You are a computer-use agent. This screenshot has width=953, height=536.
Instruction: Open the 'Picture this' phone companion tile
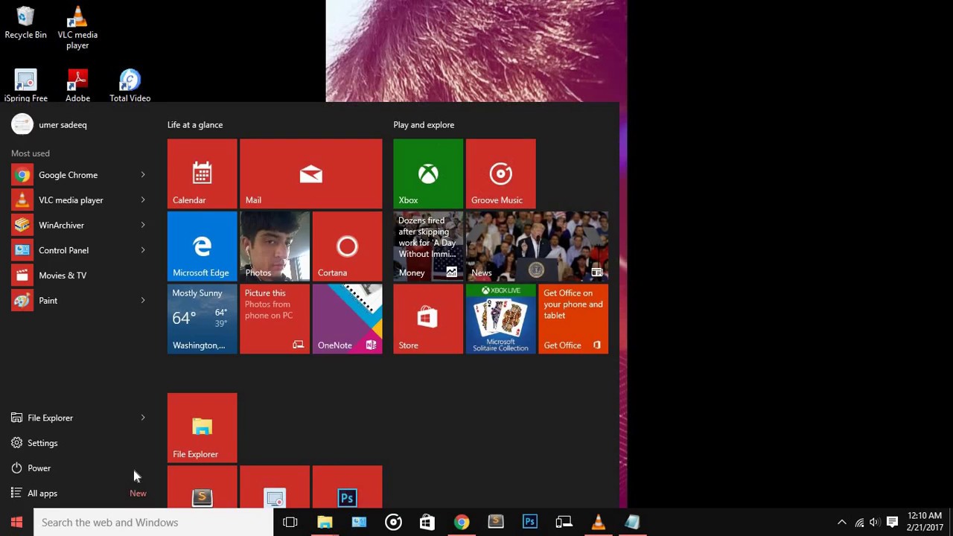(x=274, y=319)
